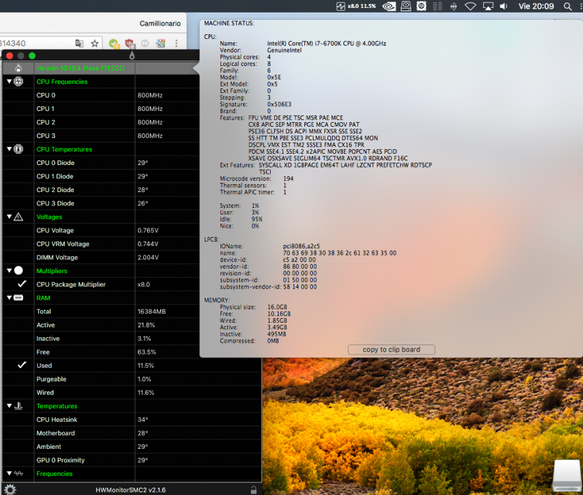Collapse the Multipliers group
583x495 pixels.
pos(9,271)
